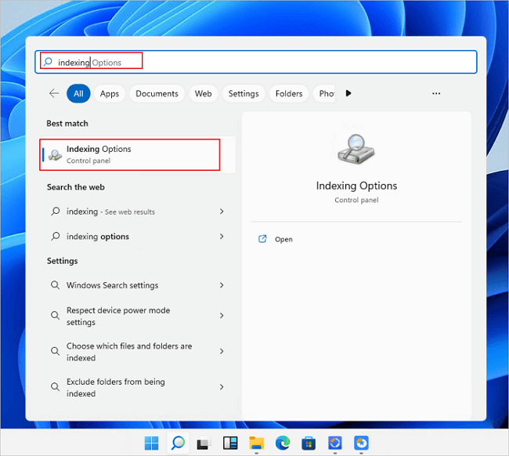The image size is (509, 456).
Task: Open Indexing Options best match result
Action: [x=130, y=154]
